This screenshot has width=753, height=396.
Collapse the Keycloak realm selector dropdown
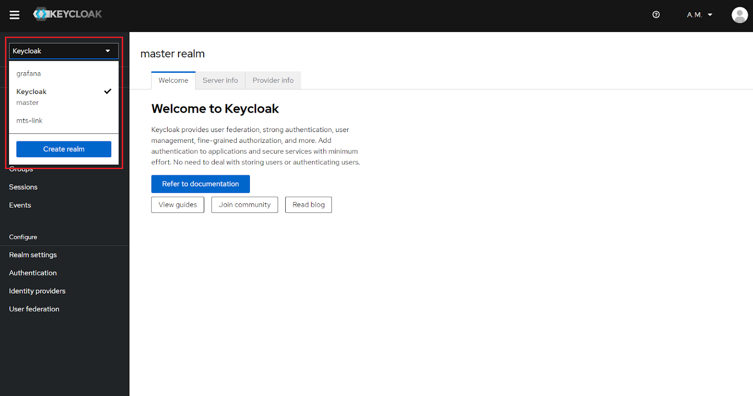(64, 51)
